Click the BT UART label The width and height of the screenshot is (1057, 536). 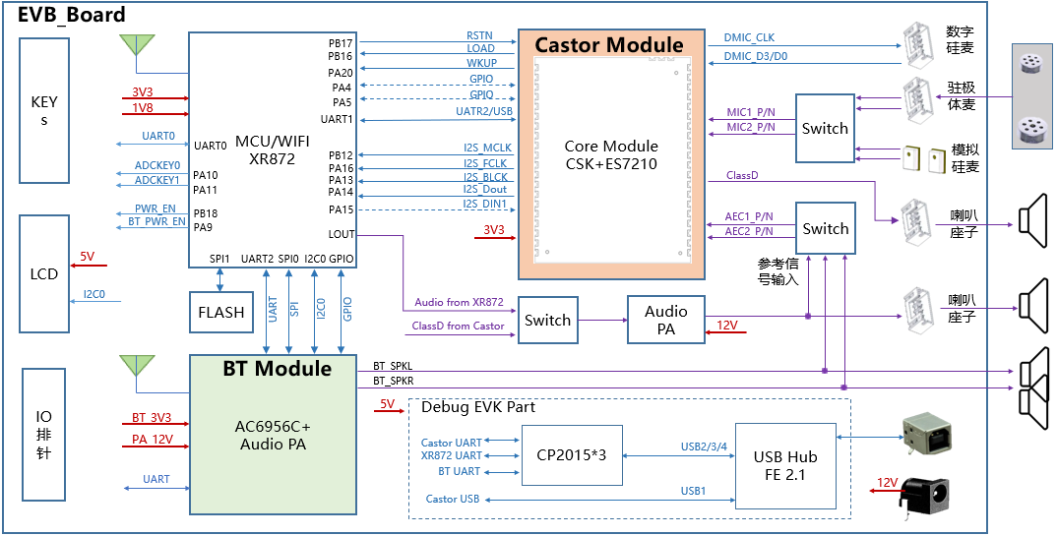pyautogui.click(x=459, y=471)
